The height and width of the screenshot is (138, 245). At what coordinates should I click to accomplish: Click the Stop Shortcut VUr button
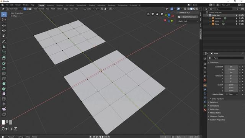click(x=188, y=17)
